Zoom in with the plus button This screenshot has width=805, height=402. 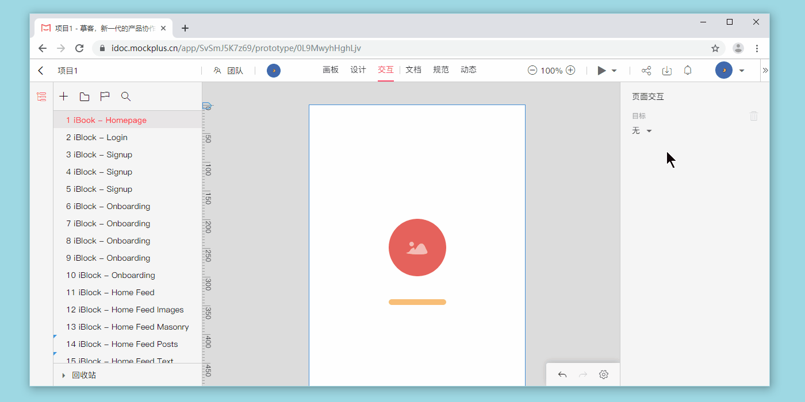[570, 70]
